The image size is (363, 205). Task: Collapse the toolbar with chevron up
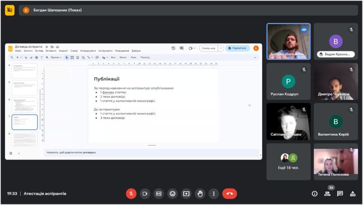coord(255,57)
